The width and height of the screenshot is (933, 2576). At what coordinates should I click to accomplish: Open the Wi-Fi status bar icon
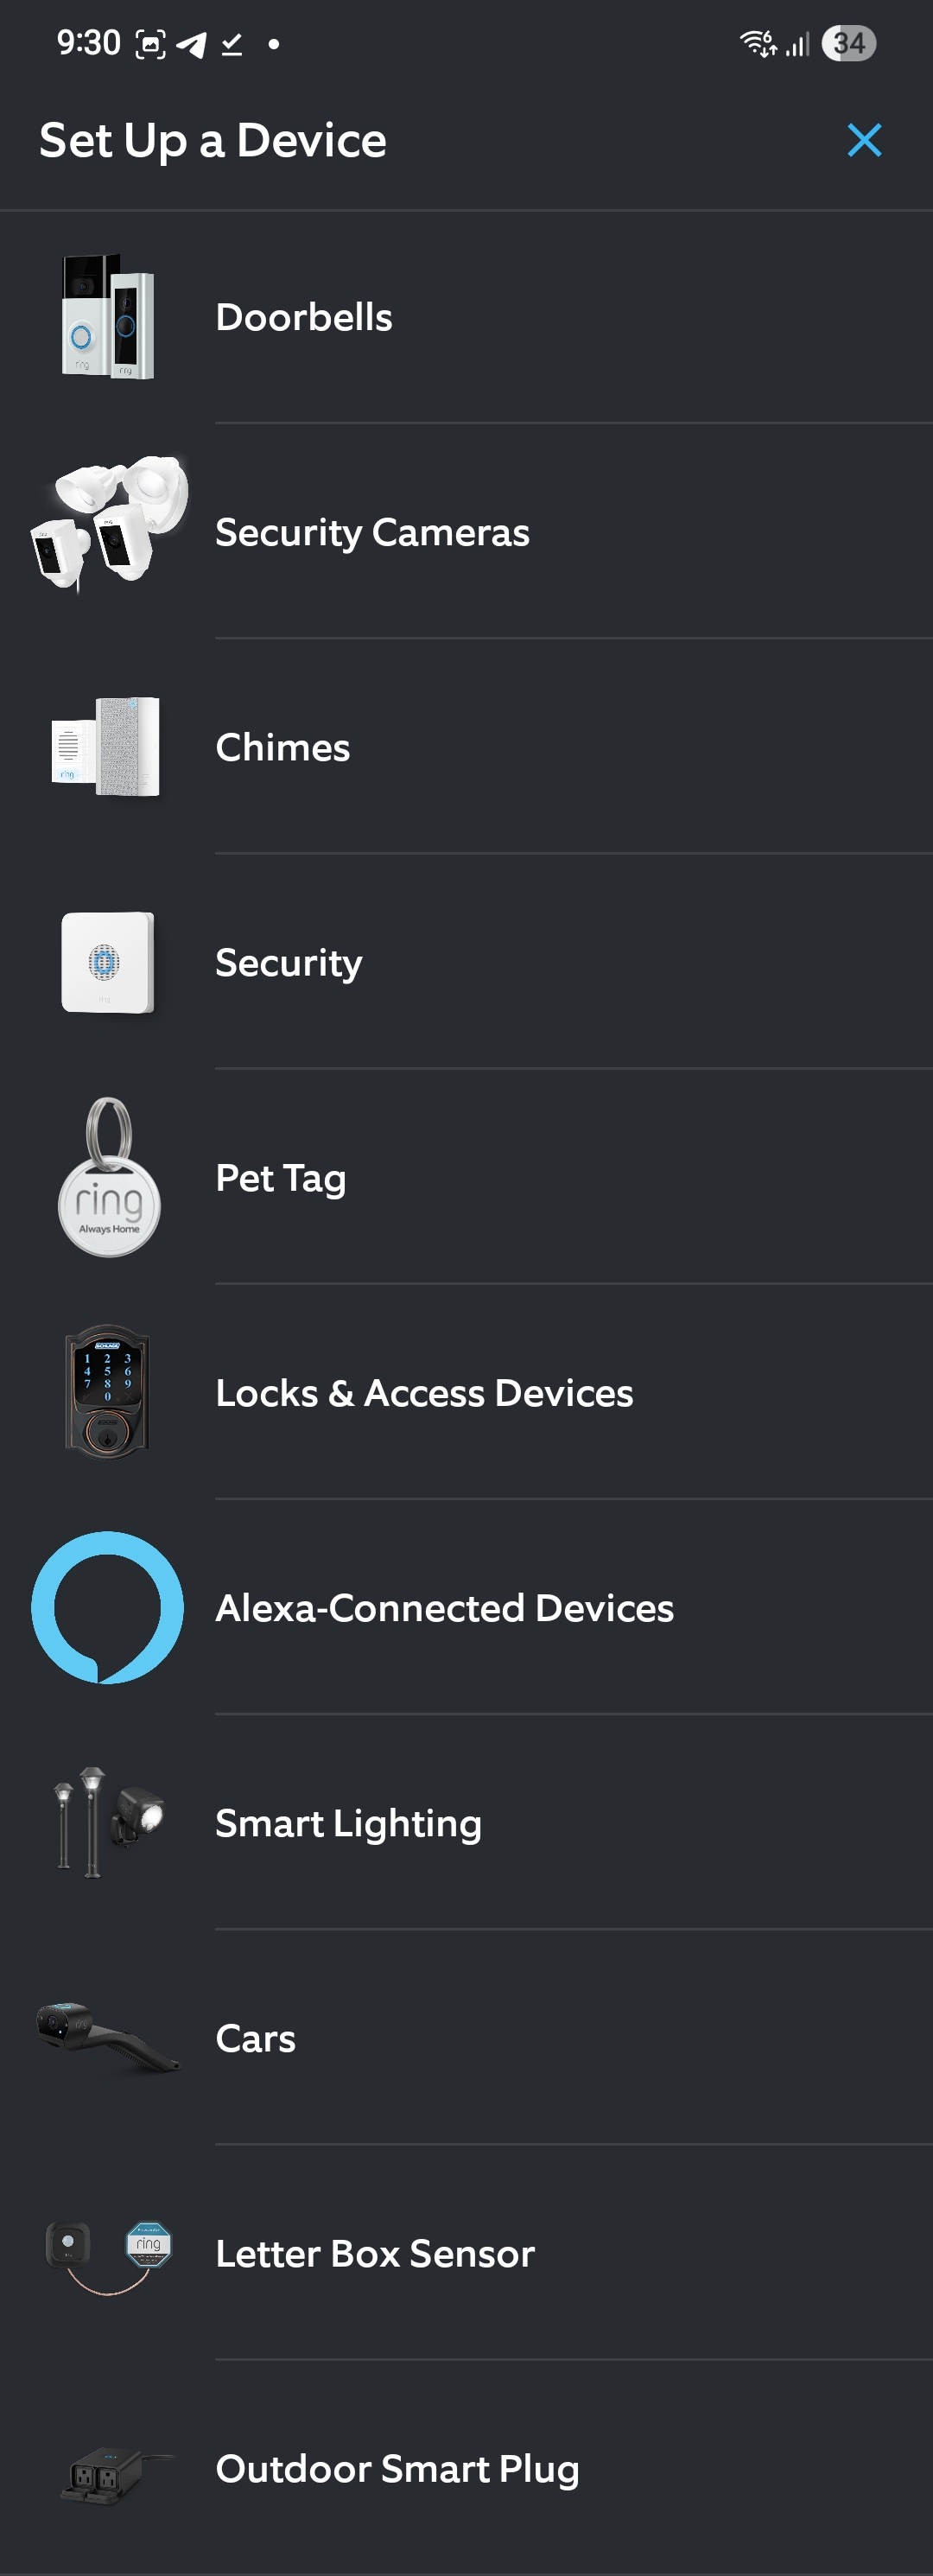click(757, 43)
